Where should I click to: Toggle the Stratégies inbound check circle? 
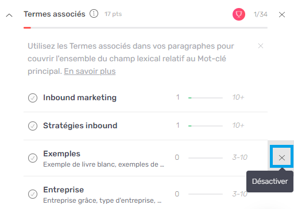coord(33,126)
